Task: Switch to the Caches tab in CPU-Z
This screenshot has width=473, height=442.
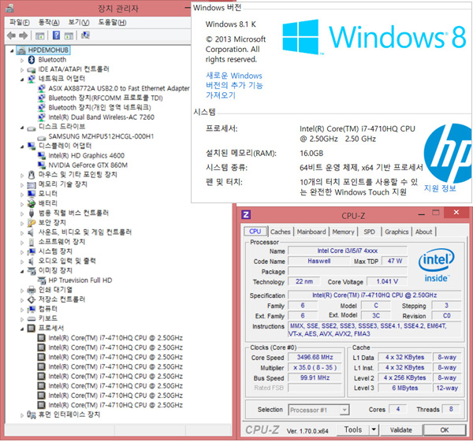Action: (x=280, y=232)
